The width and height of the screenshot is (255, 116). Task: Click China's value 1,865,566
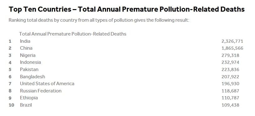click(232, 48)
